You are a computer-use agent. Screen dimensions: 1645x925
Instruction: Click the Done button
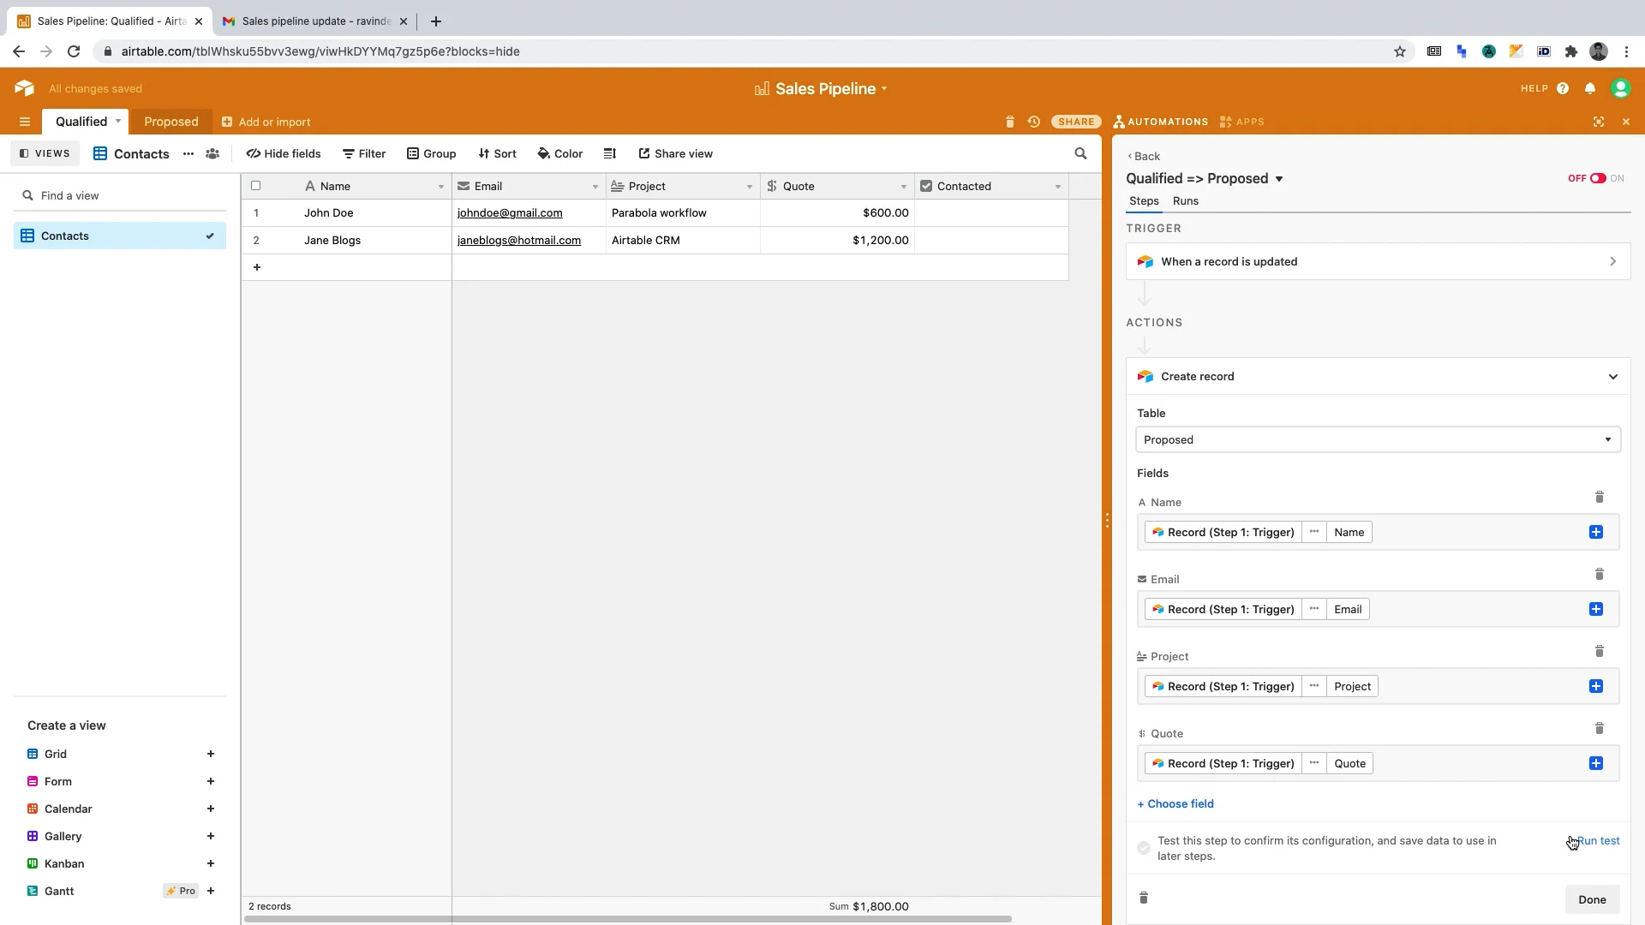click(x=1592, y=899)
